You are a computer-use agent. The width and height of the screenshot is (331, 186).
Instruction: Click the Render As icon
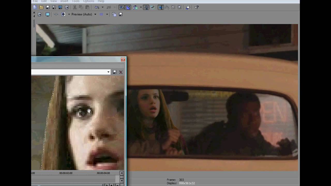tap(60, 7)
